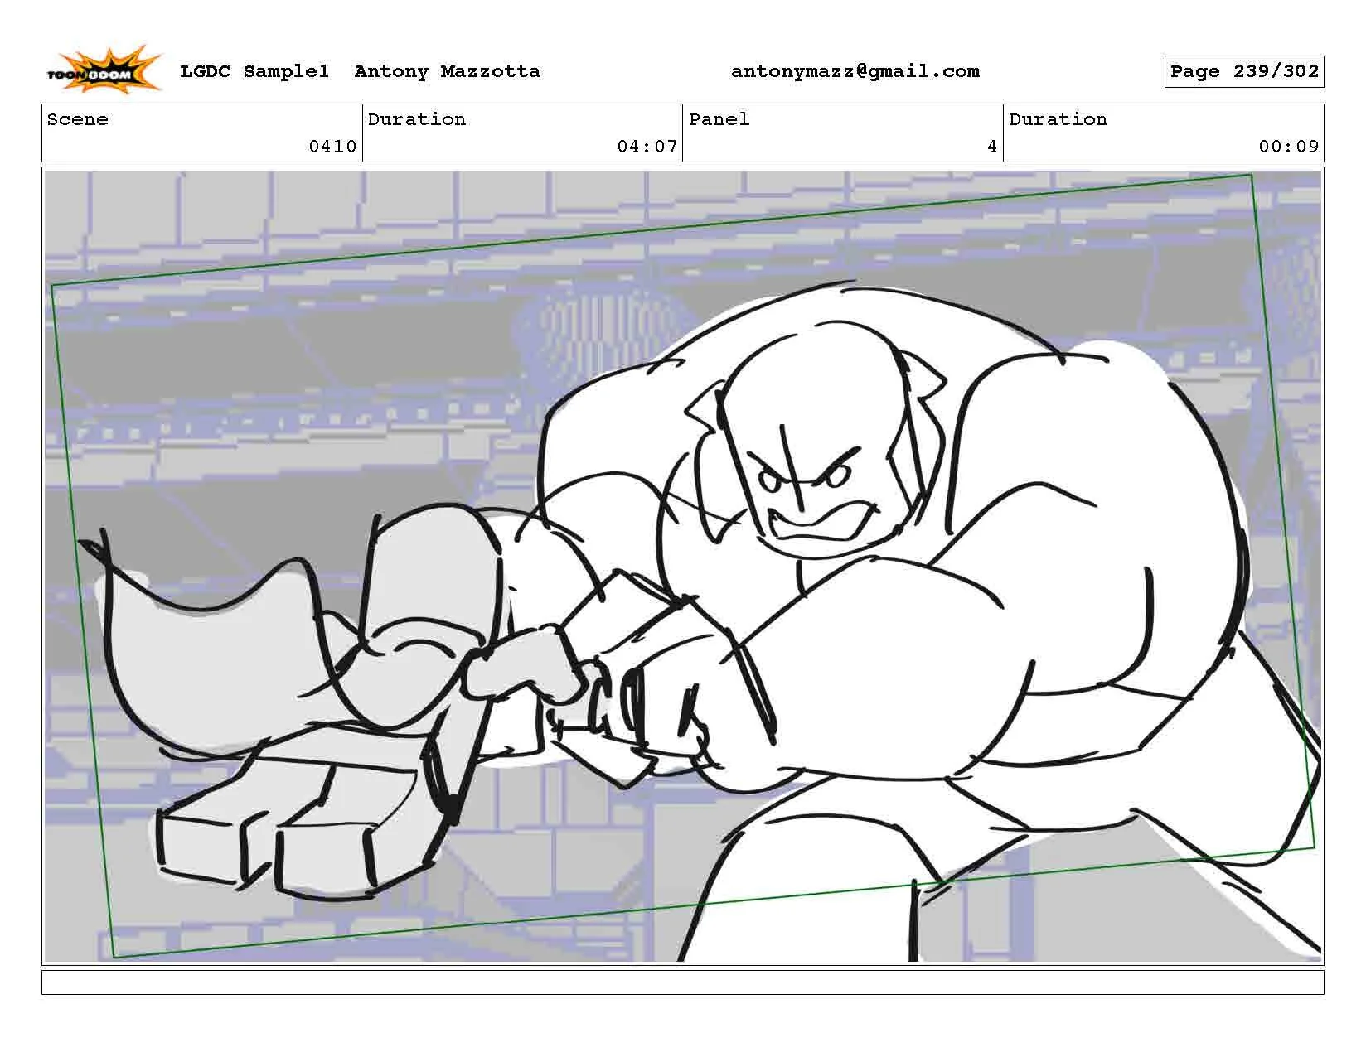Viewport: 1366px width, 1057px height.
Task: Select the Antony Mazzotta author name
Action: (x=447, y=72)
